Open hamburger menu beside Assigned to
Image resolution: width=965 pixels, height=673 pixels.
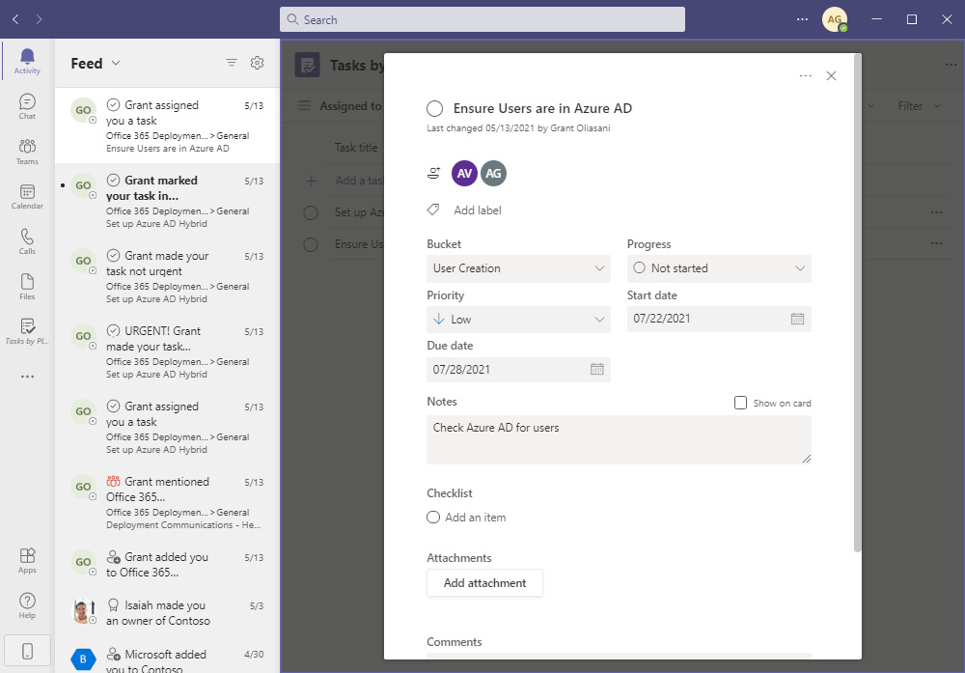pos(304,105)
